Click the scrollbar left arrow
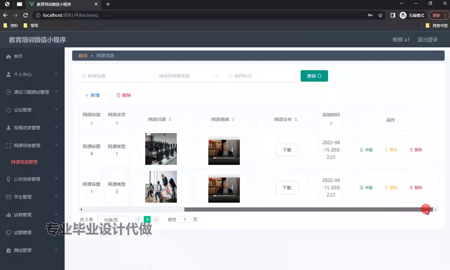The width and height of the screenshot is (450, 270). [81, 210]
